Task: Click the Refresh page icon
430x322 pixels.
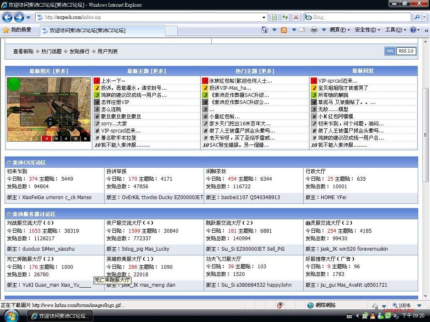Action: 285,17
